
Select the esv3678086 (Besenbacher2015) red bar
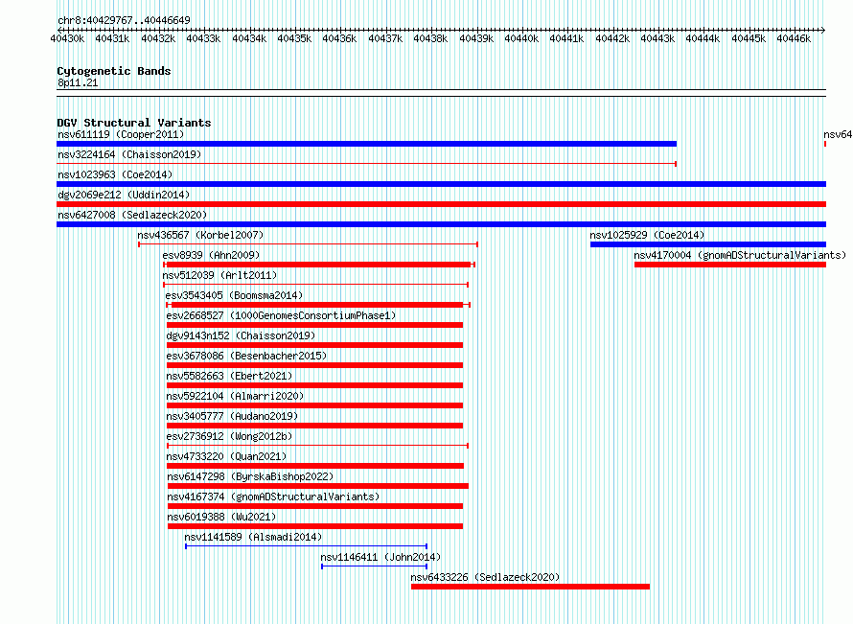[x=314, y=365]
